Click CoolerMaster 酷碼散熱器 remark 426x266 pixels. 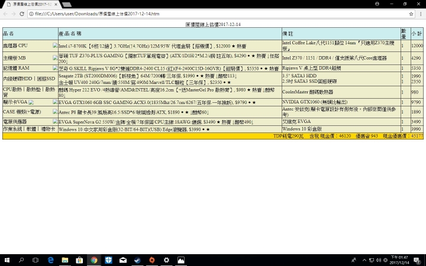tap(308, 92)
